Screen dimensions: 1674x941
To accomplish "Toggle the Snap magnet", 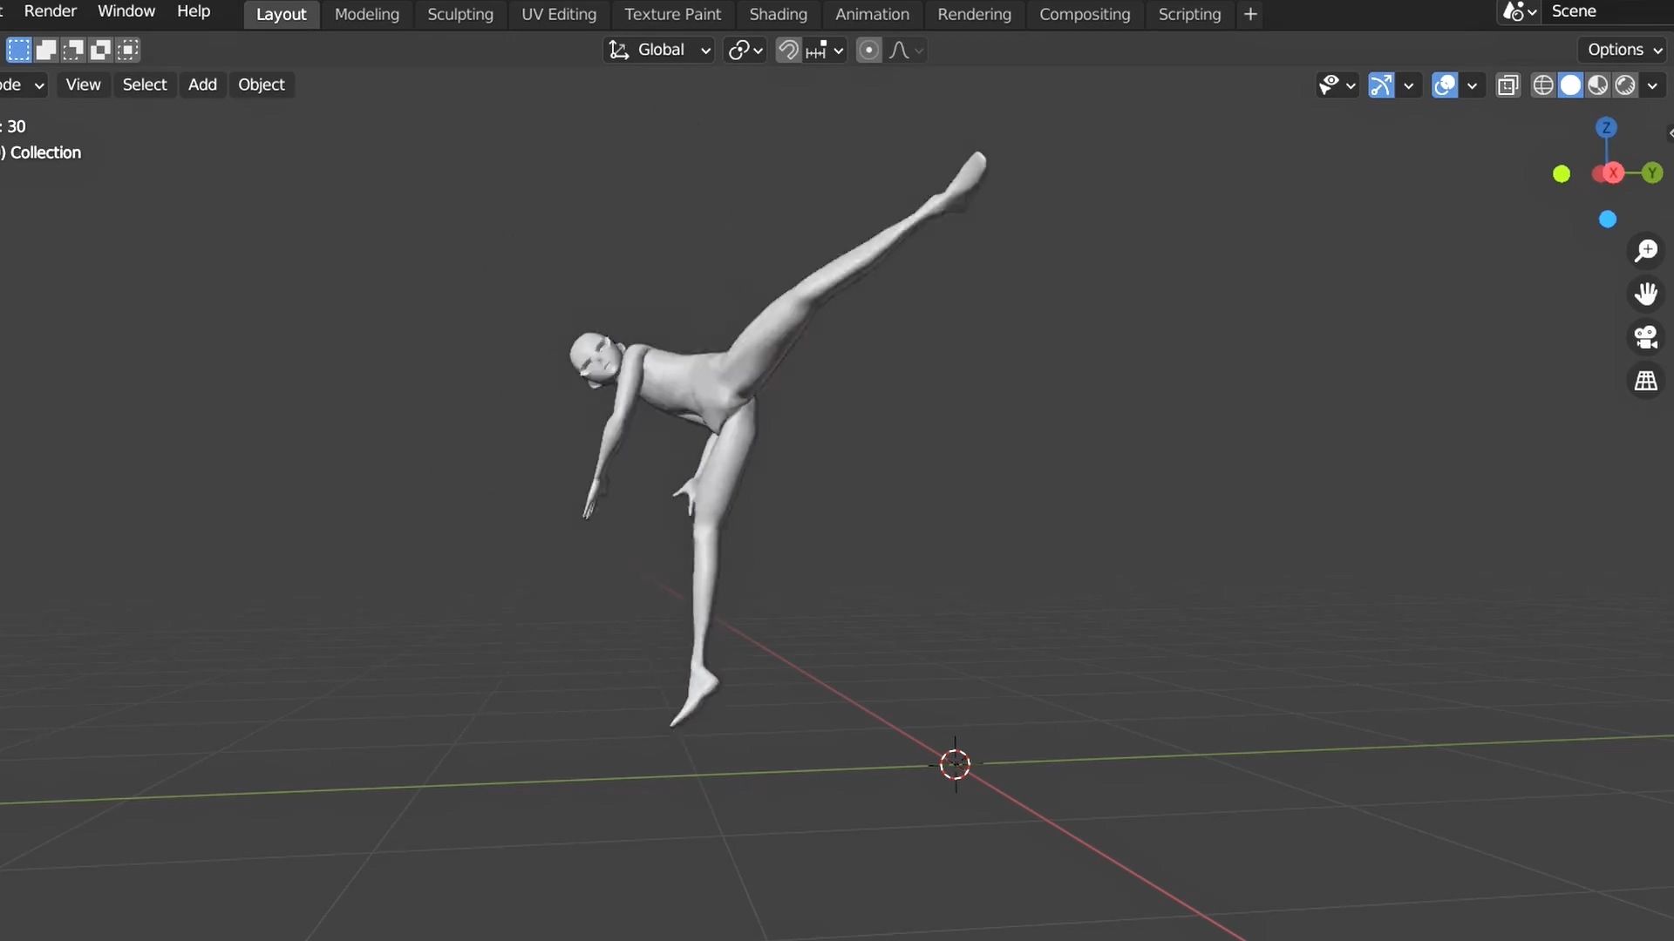I will [x=788, y=50].
